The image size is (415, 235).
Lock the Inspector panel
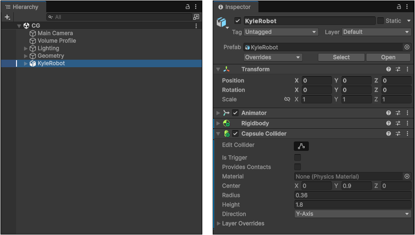point(399,7)
